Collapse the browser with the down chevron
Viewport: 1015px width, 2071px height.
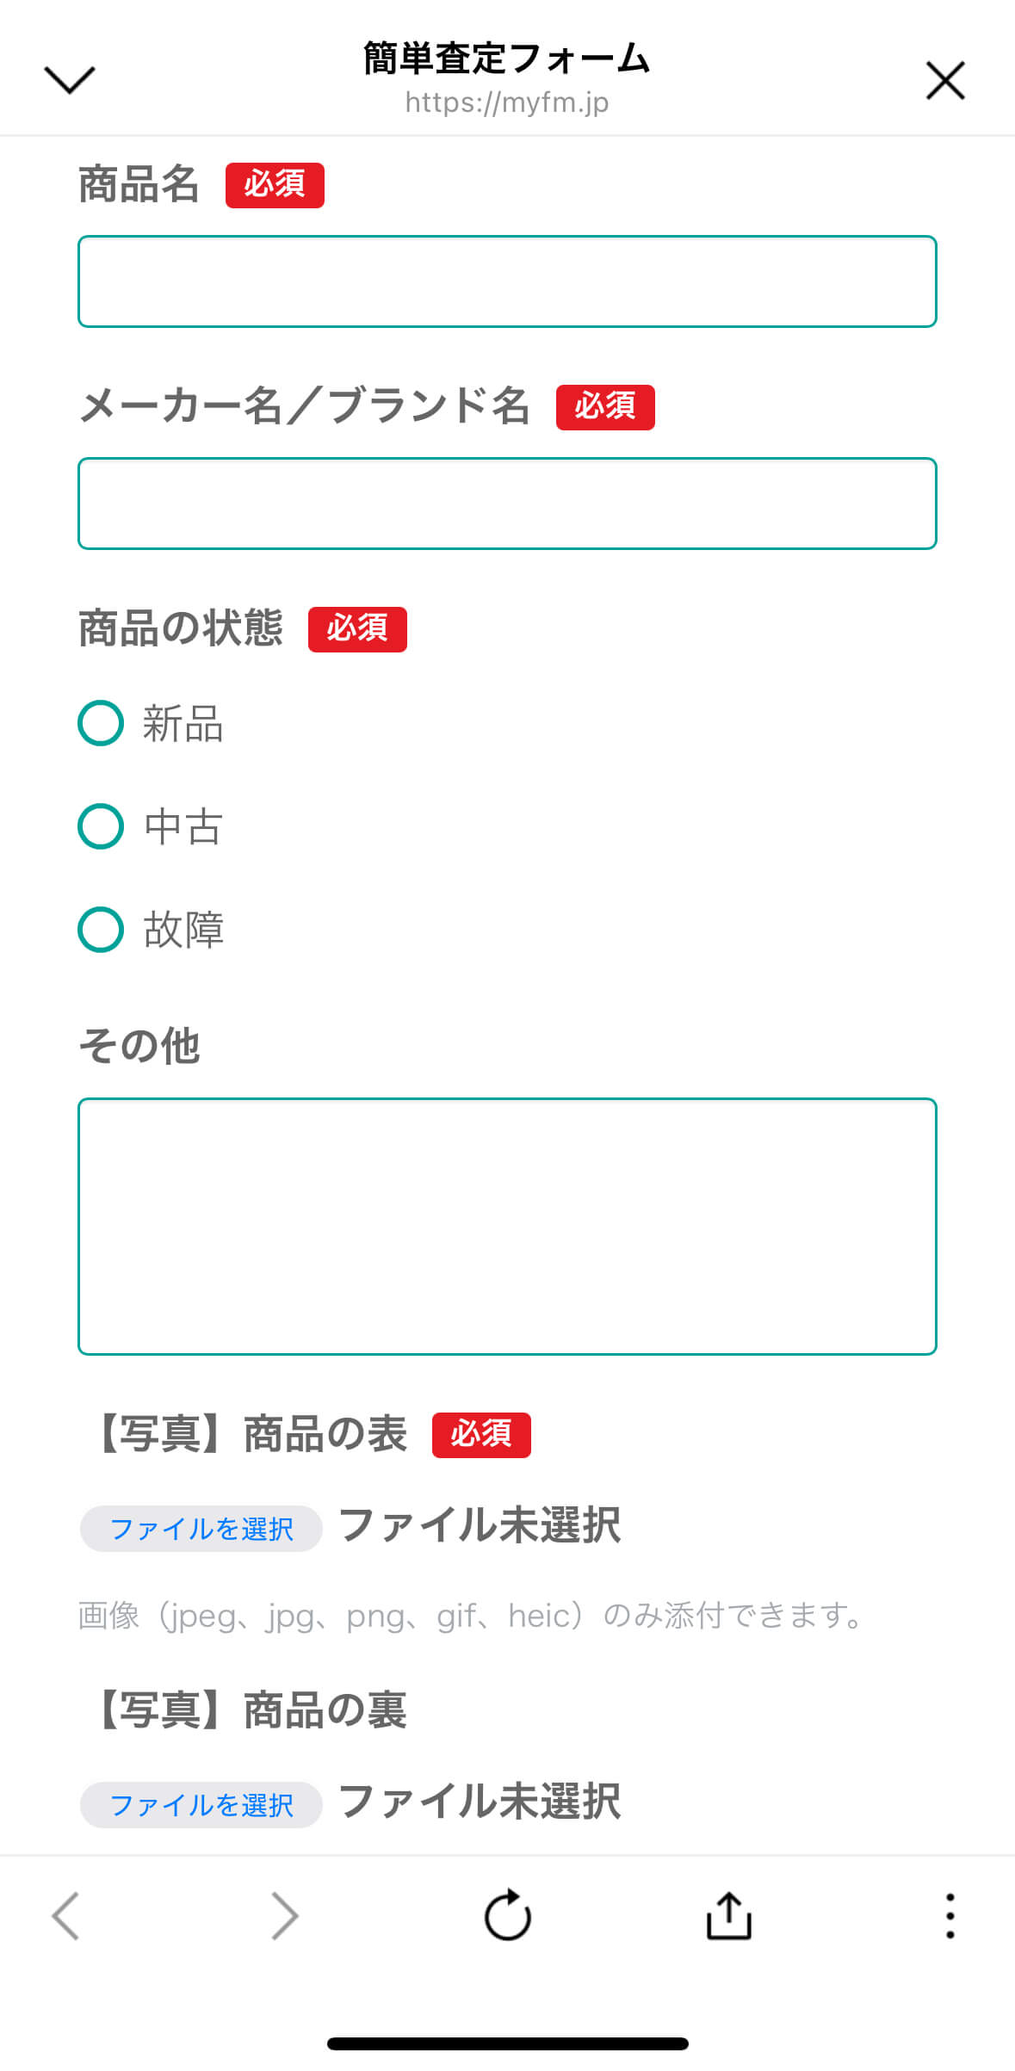click(x=69, y=80)
